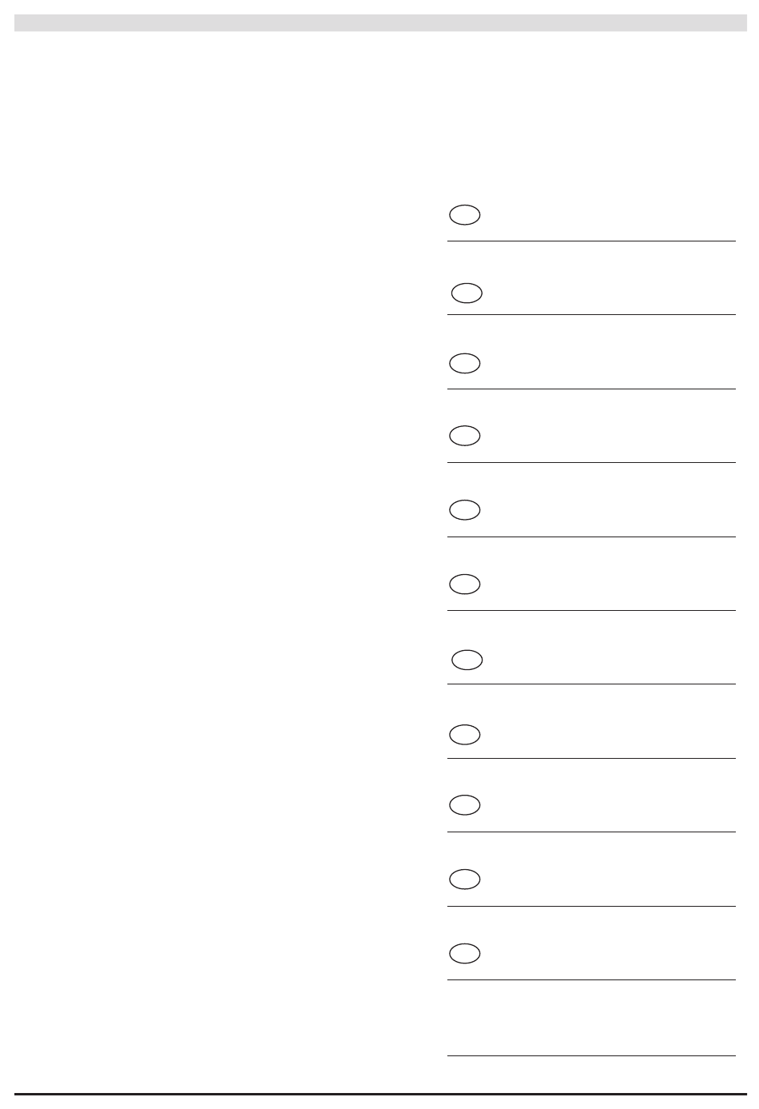Tick the seventh oval bubble from the top
The height and width of the screenshot is (1109, 759).
[467, 660]
